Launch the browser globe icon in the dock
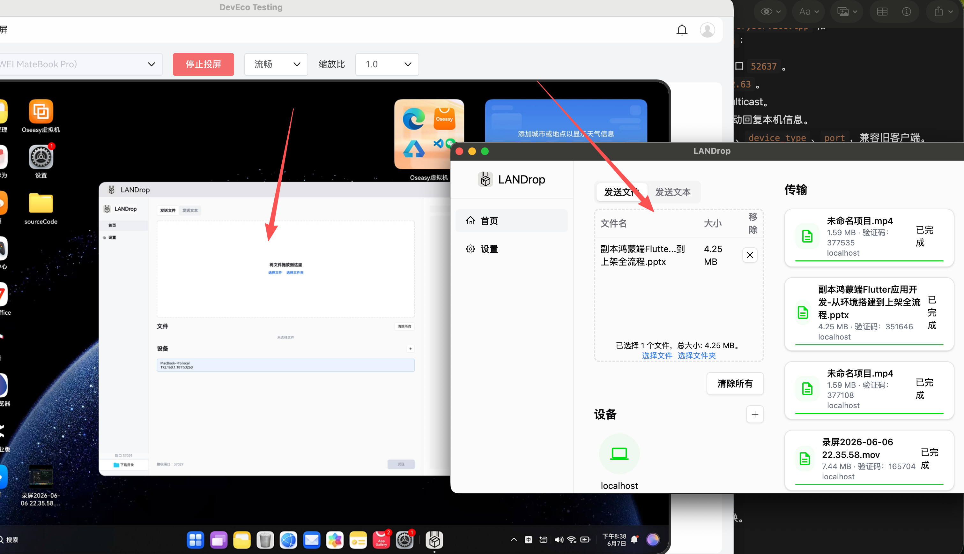The image size is (964, 554). point(288,540)
